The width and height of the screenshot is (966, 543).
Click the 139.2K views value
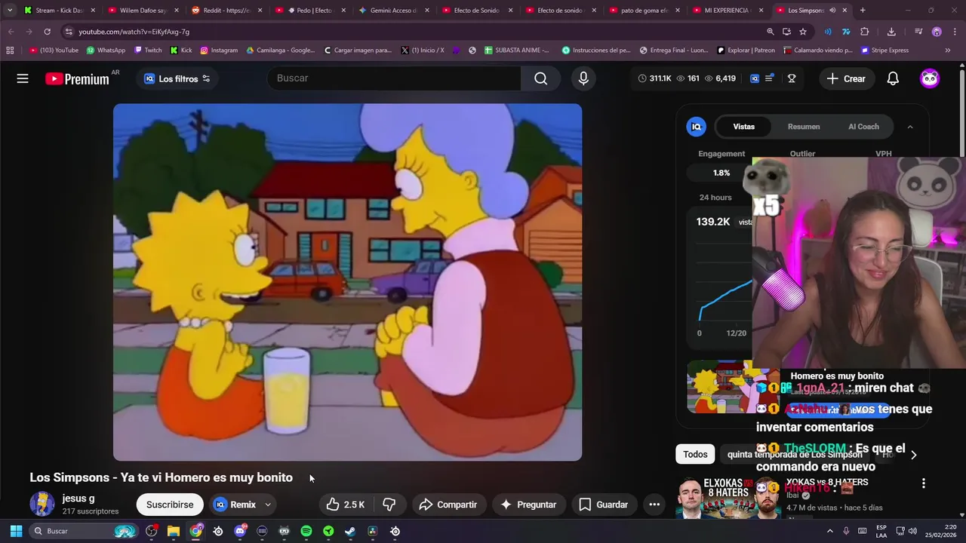(712, 222)
